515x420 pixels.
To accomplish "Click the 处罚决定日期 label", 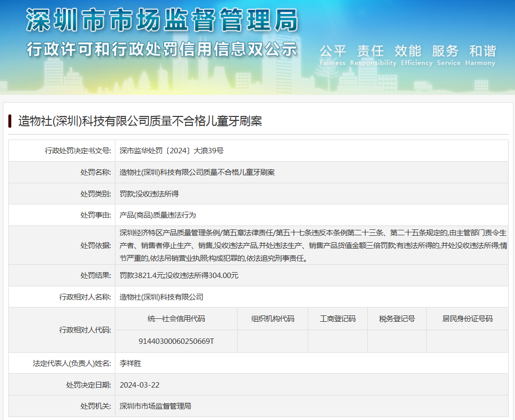I will point(89,385).
